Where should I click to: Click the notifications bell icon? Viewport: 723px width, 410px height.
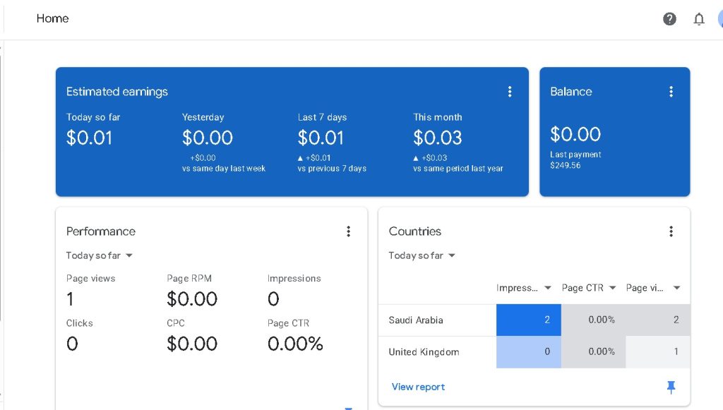[x=699, y=19]
